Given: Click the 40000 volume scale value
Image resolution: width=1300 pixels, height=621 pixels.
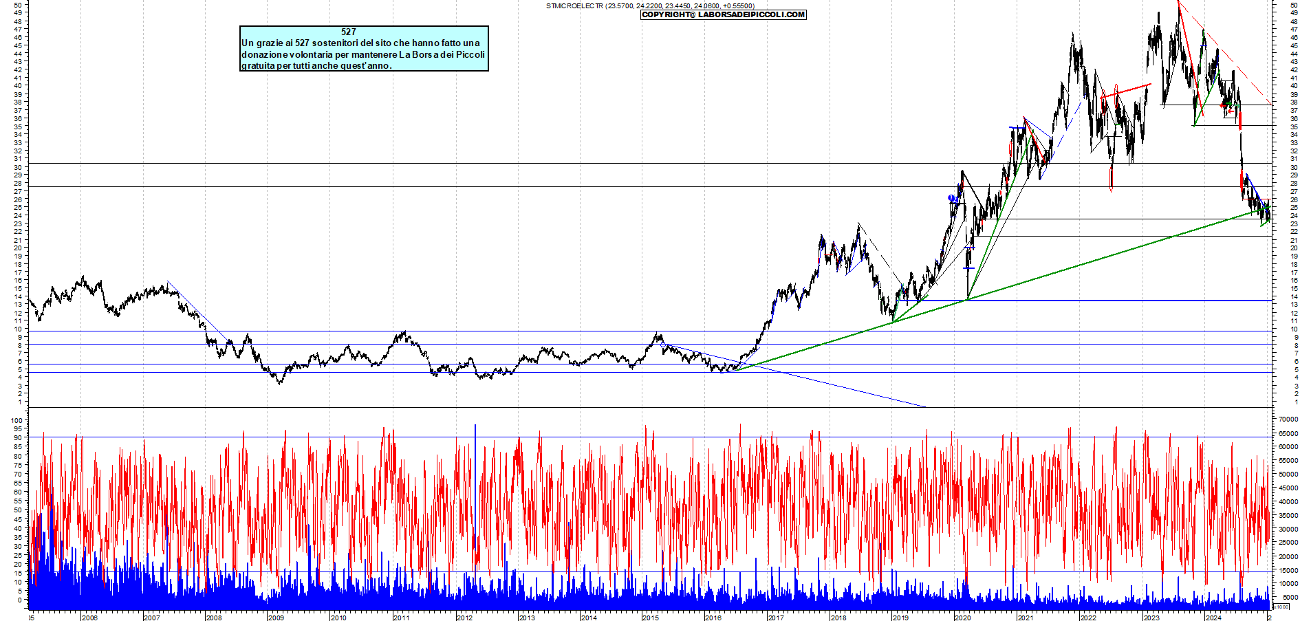Looking at the screenshot, I should point(1288,502).
